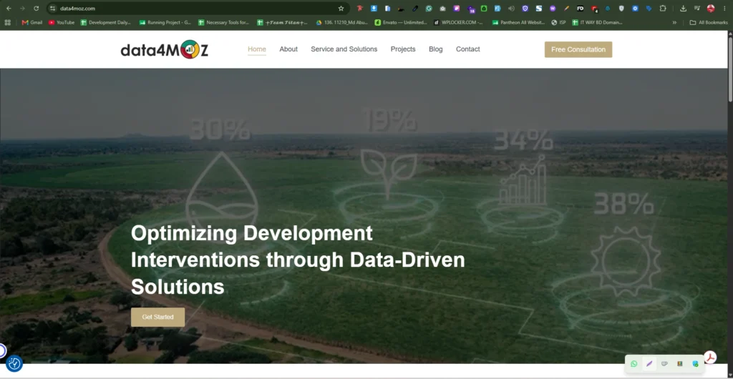733x379 pixels.
Task: Open WhatsApp icon in floating widget
Action: 634,363
